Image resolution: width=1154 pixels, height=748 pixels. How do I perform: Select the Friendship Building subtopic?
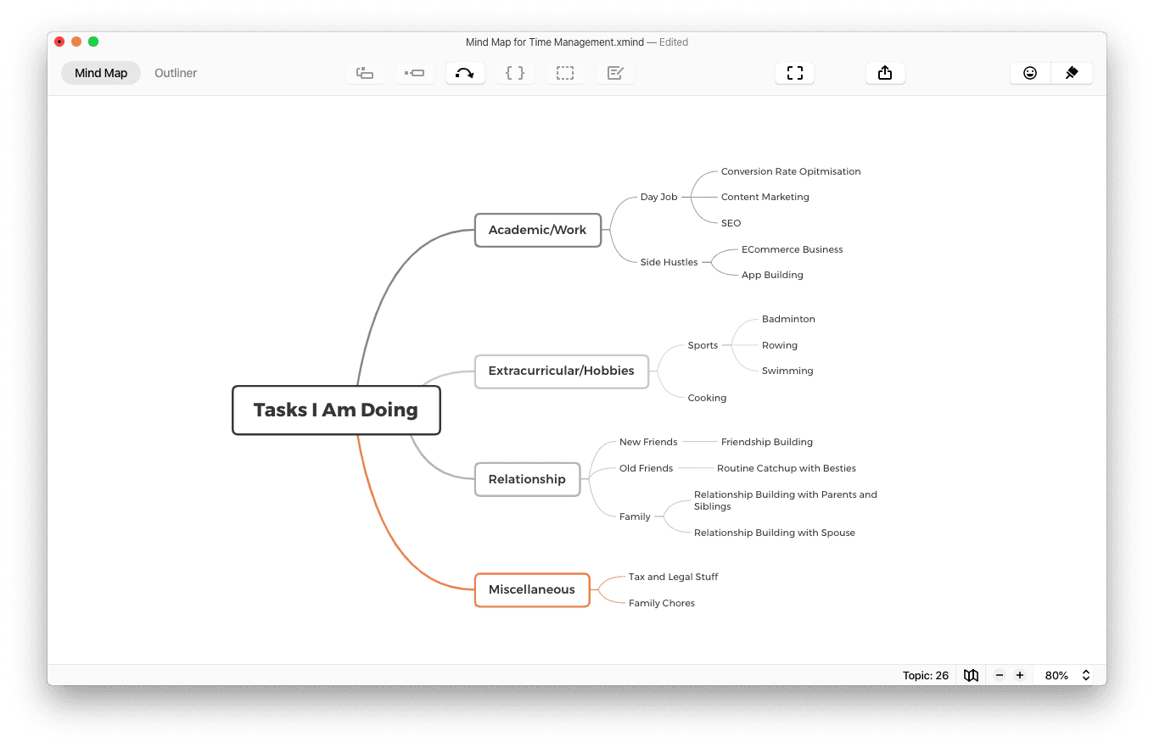(767, 442)
